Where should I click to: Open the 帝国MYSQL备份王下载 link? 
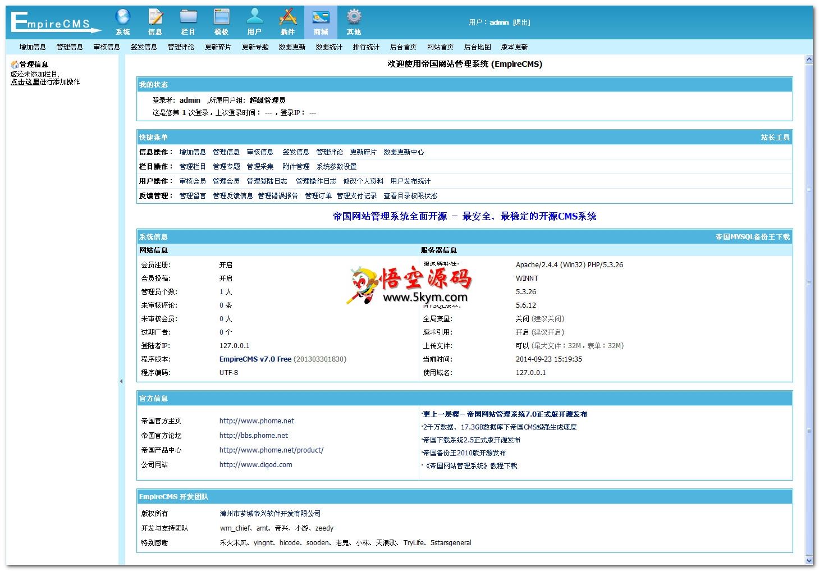752,237
